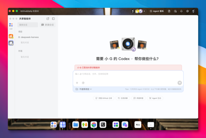Open the 不使用项目 project dropdown
Image resolution: width=206 pixels, height=138 pixels.
84,89
